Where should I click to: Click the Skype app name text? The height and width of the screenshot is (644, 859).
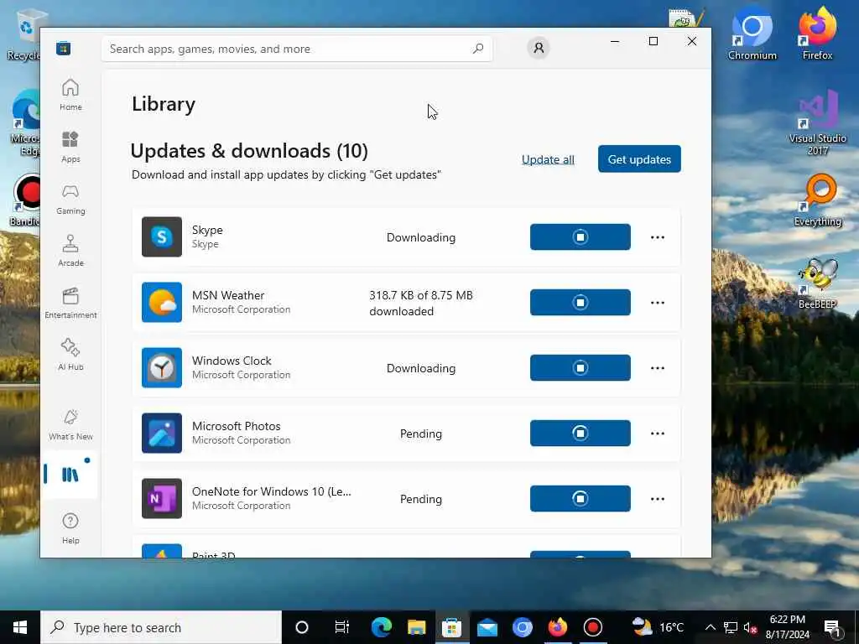[x=207, y=230]
